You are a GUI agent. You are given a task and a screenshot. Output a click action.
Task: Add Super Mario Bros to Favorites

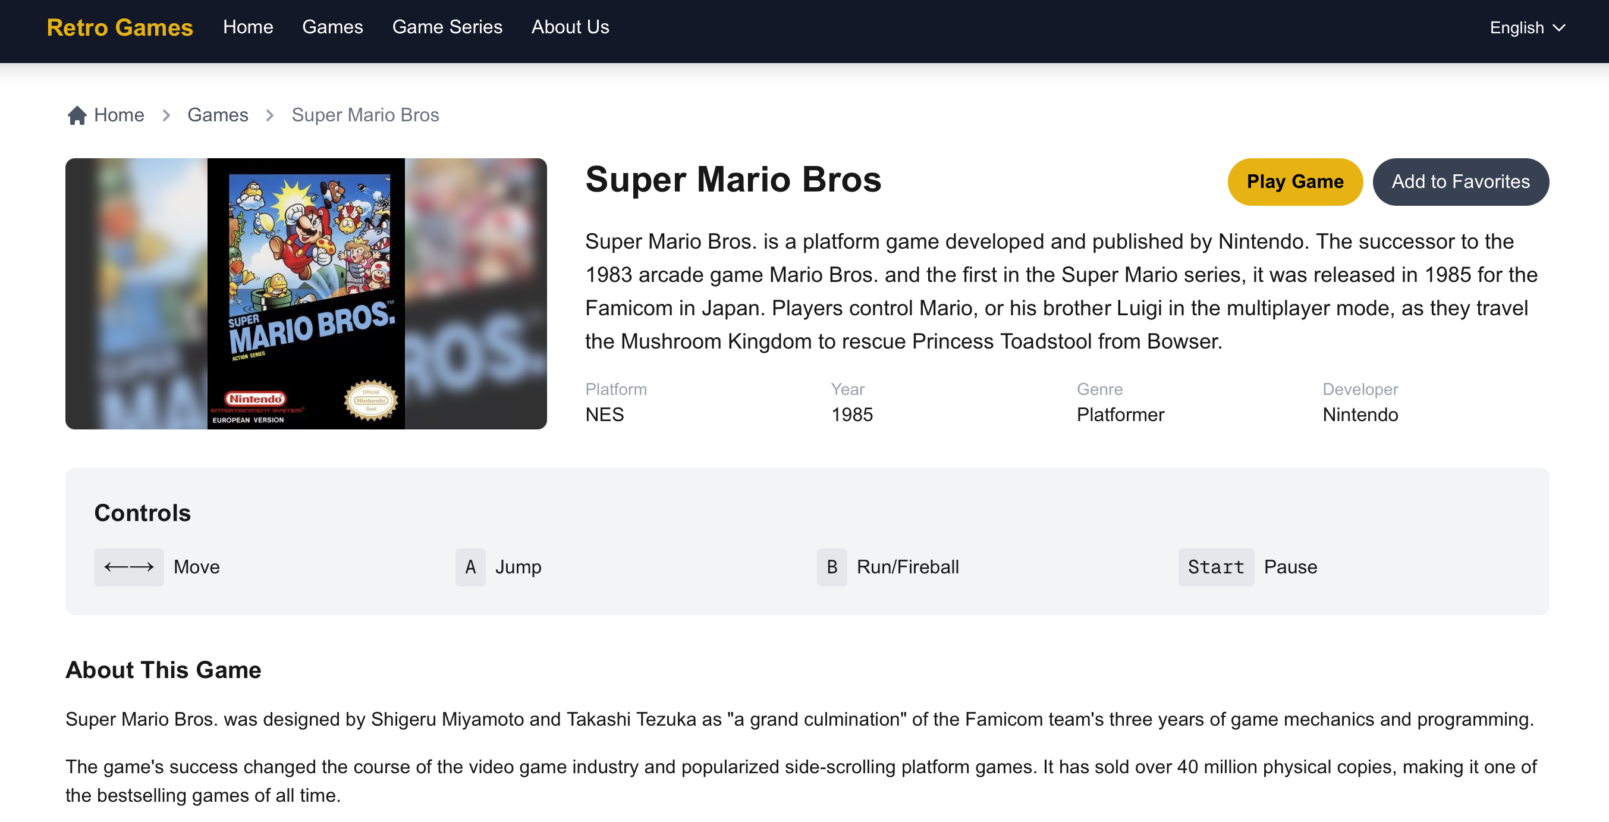tap(1460, 182)
